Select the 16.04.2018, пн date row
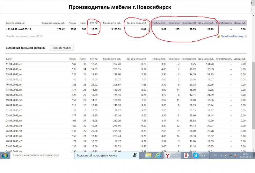The width and height of the screenshot is (255, 173). 126,85
